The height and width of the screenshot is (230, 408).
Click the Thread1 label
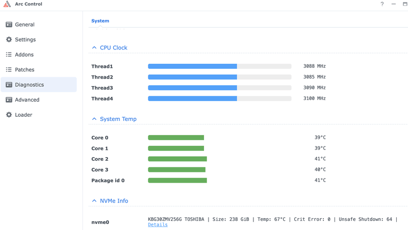[102, 66]
